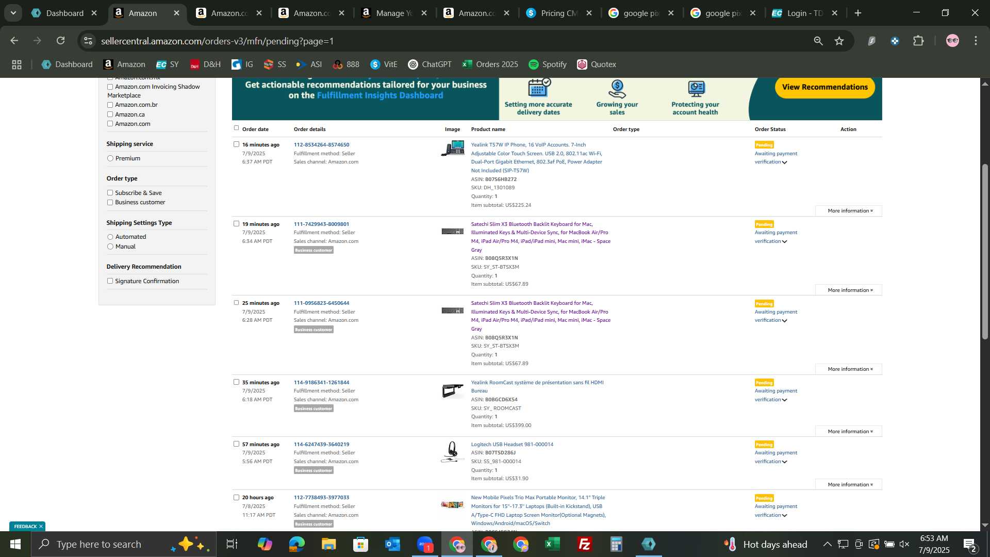
Task: Switch to first google pixel tab
Action: coord(641,13)
